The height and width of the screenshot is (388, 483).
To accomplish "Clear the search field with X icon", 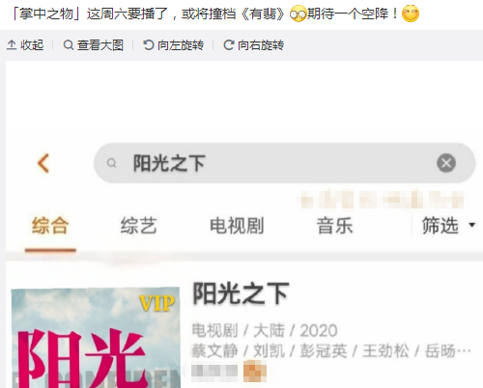I will (x=446, y=163).
